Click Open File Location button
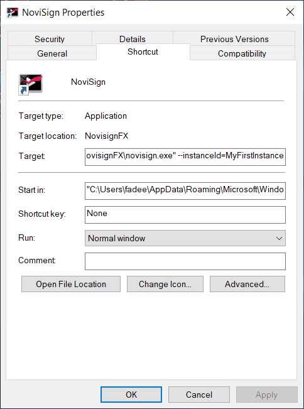The height and width of the screenshot is (409, 304). (71, 284)
